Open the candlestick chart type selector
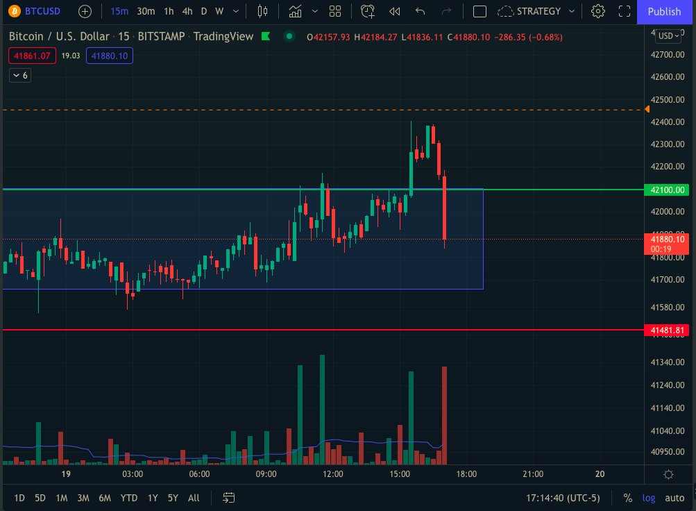This screenshot has height=511, width=696. [x=262, y=11]
